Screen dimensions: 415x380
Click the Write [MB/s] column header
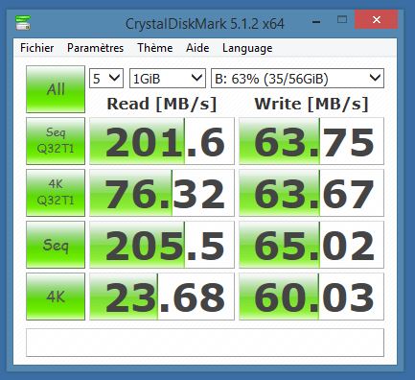coord(311,104)
